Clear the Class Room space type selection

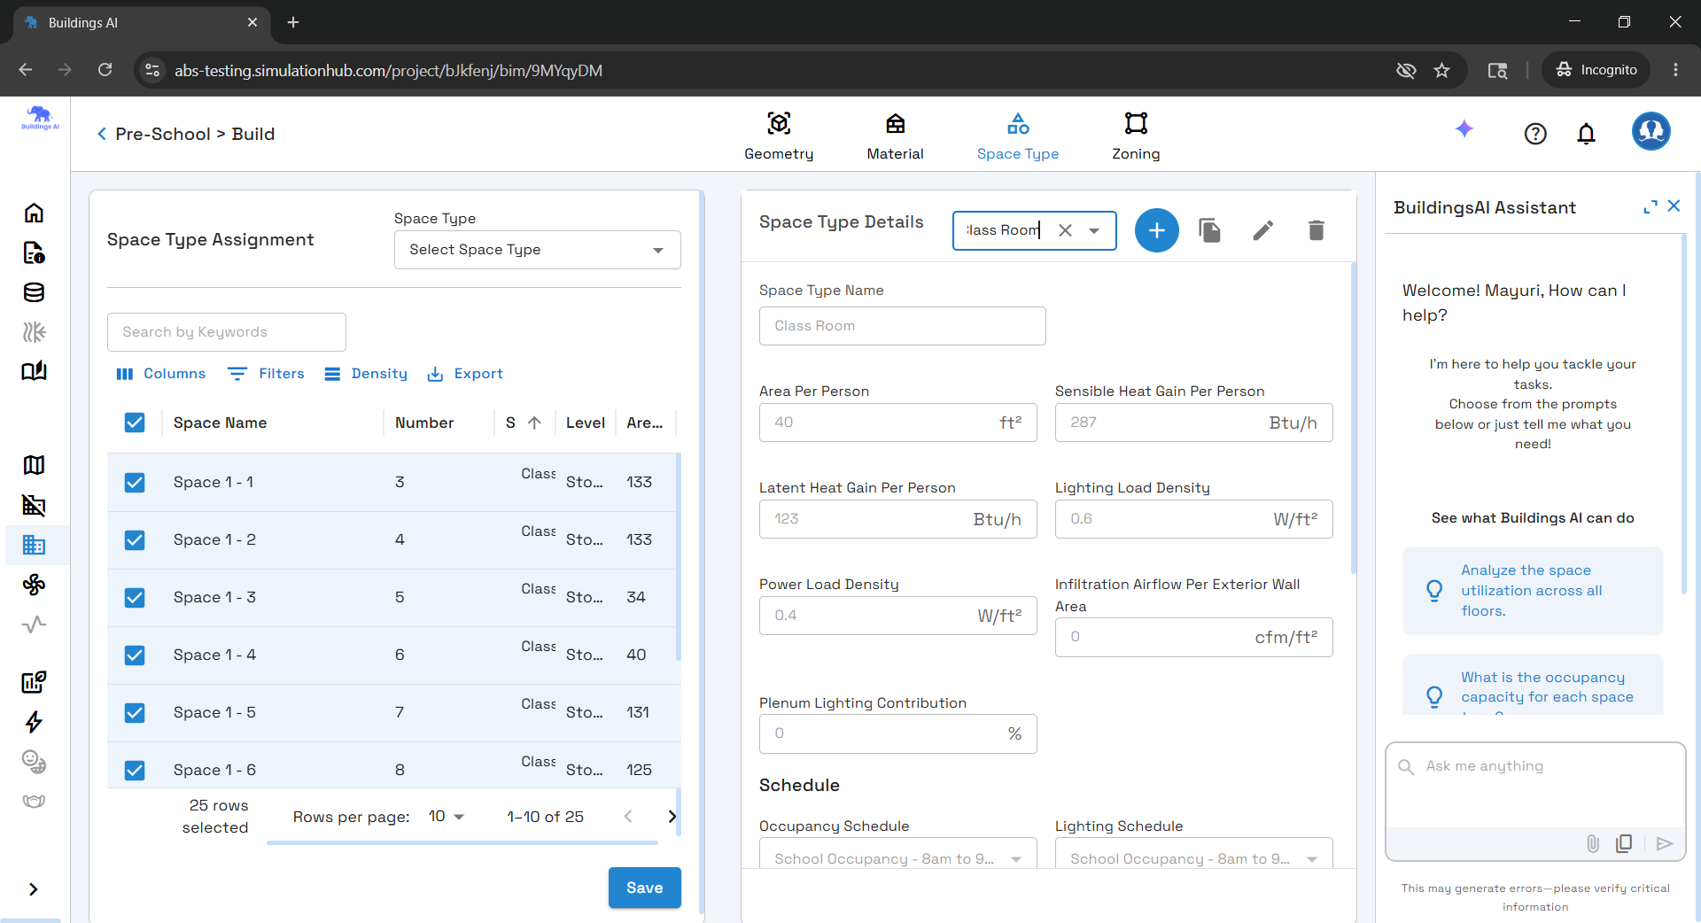[1066, 230]
